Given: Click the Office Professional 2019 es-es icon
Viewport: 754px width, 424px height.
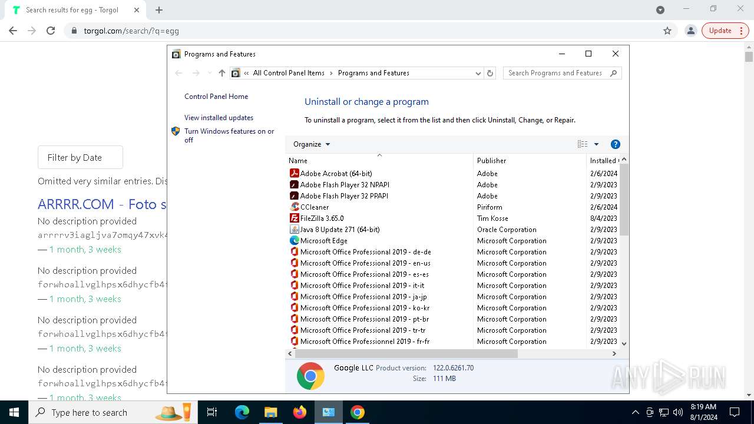Looking at the screenshot, I should pyautogui.click(x=295, y=274).
